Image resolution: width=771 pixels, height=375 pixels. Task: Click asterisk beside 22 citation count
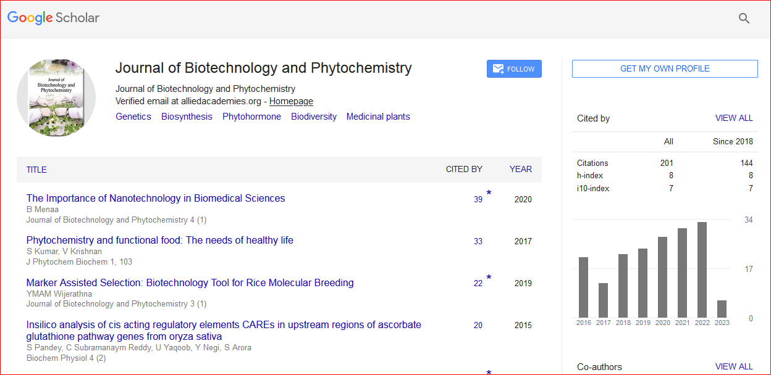(489, 278)
